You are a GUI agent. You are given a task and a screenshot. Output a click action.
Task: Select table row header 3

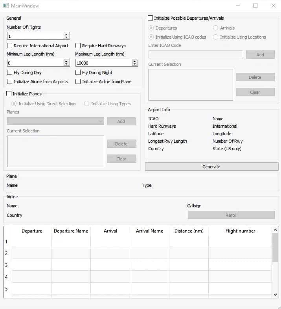pos(8,265)
